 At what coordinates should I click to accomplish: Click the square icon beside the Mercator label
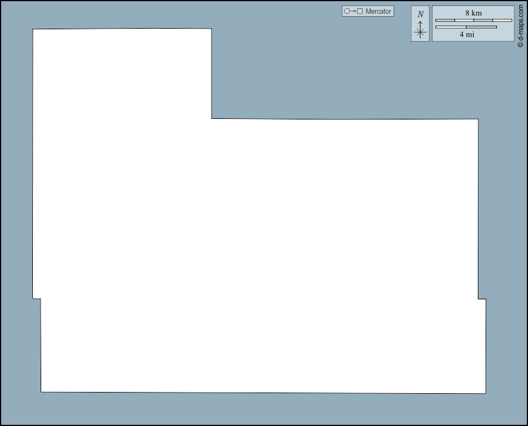click(x=360, y=11)
